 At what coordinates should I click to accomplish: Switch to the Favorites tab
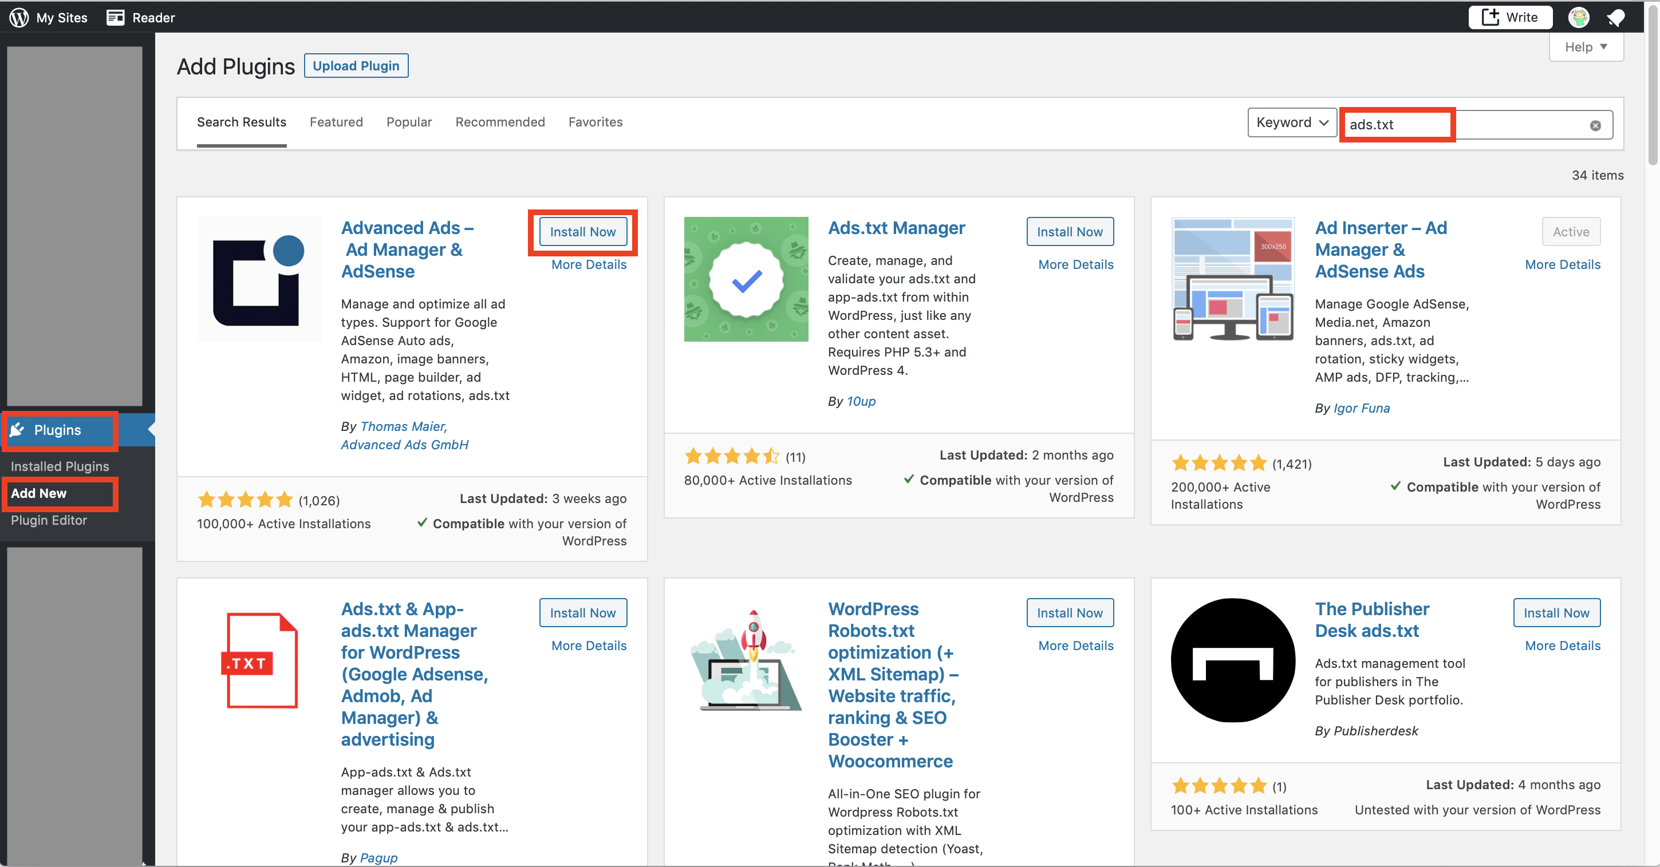(596, 122)
